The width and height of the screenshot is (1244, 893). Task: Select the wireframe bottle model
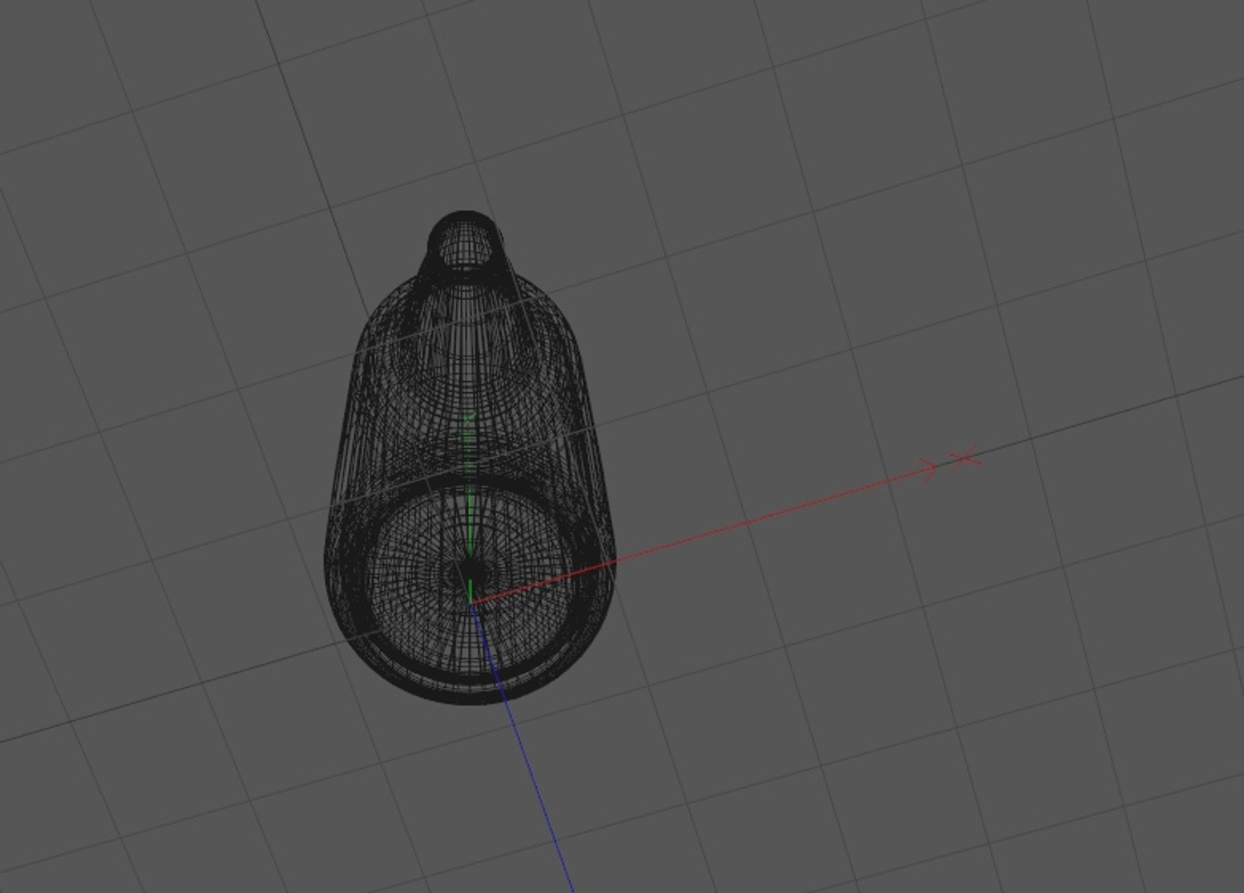pos(469,457)
